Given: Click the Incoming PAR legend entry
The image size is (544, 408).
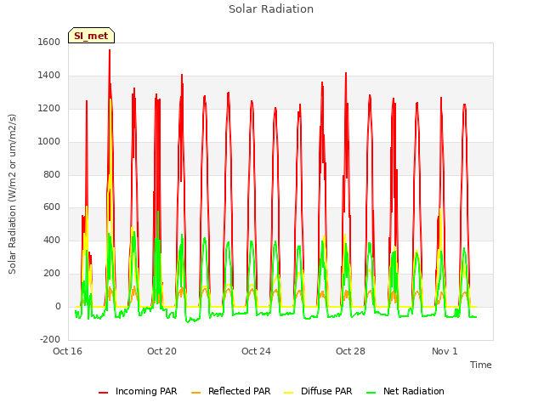Looking at the screenshot, I should pos(138,391).
